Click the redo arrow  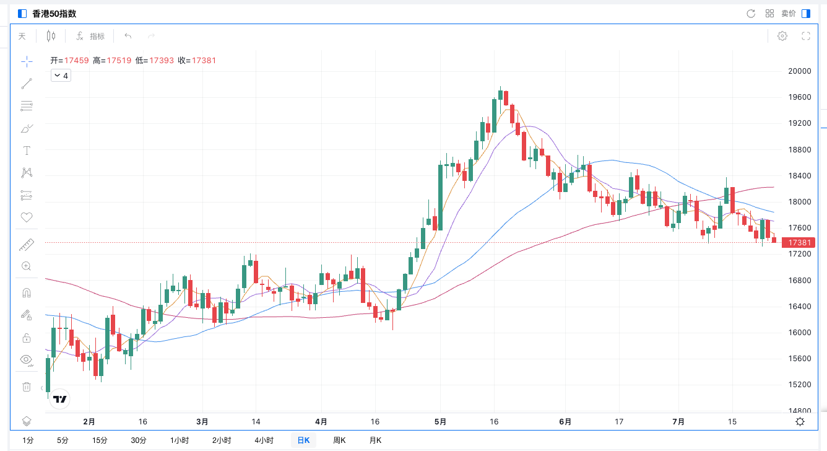[x=151, y=36]
